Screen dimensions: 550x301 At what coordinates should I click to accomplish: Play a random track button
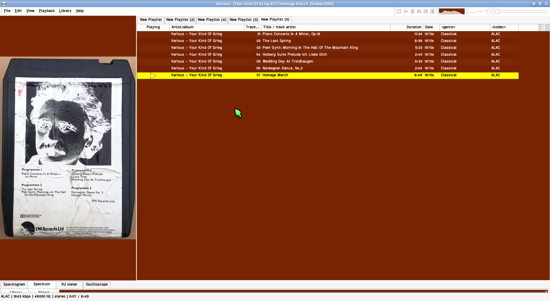coord(433,11)
